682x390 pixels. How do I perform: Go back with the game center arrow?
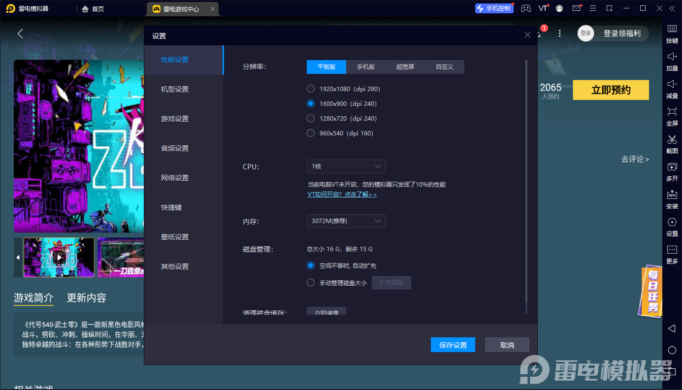tap(20, 33)
